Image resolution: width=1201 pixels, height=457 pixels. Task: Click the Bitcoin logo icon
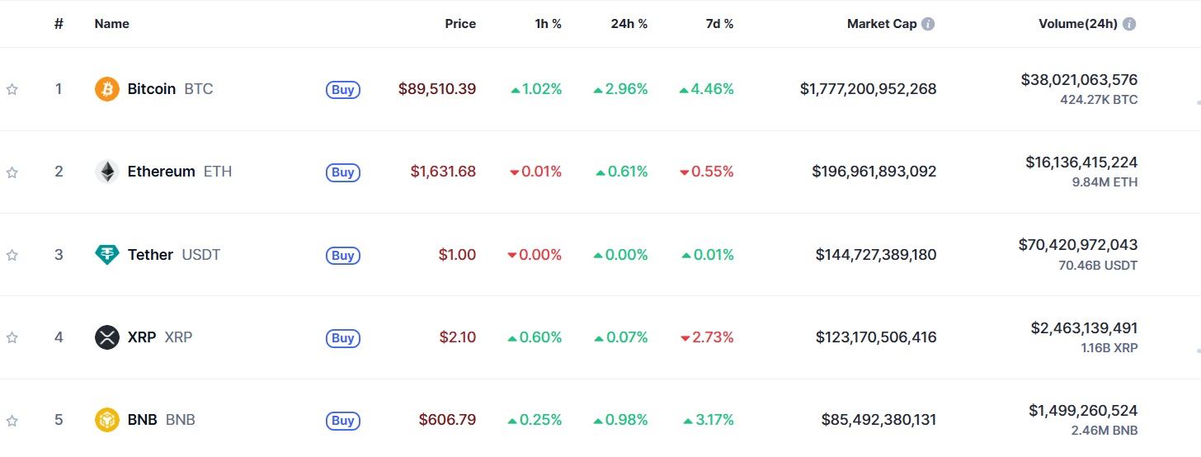coord(107,89)
